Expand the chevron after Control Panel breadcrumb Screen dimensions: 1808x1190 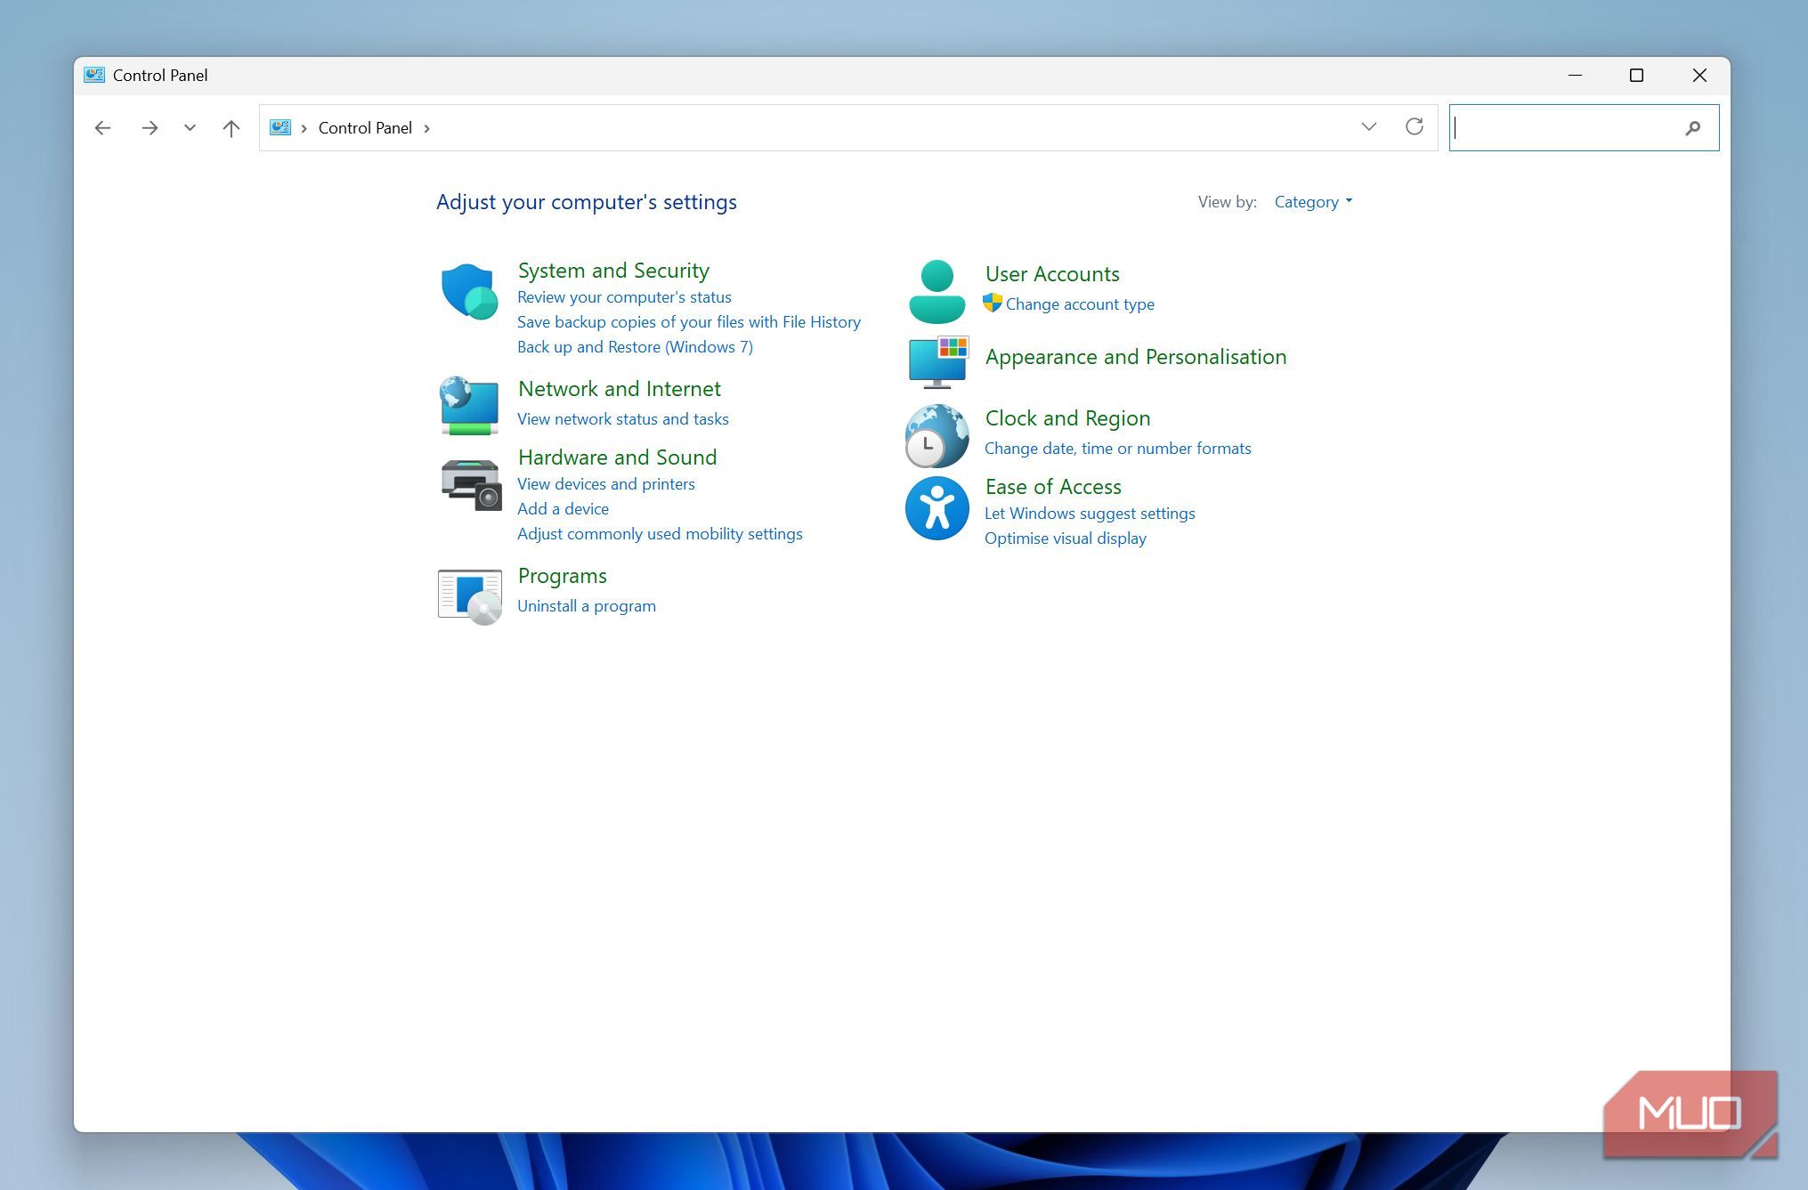[427, 128]
